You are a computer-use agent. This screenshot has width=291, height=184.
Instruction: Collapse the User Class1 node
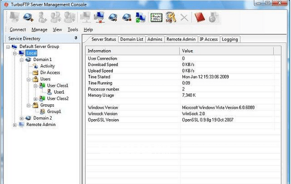coord(35,86)
